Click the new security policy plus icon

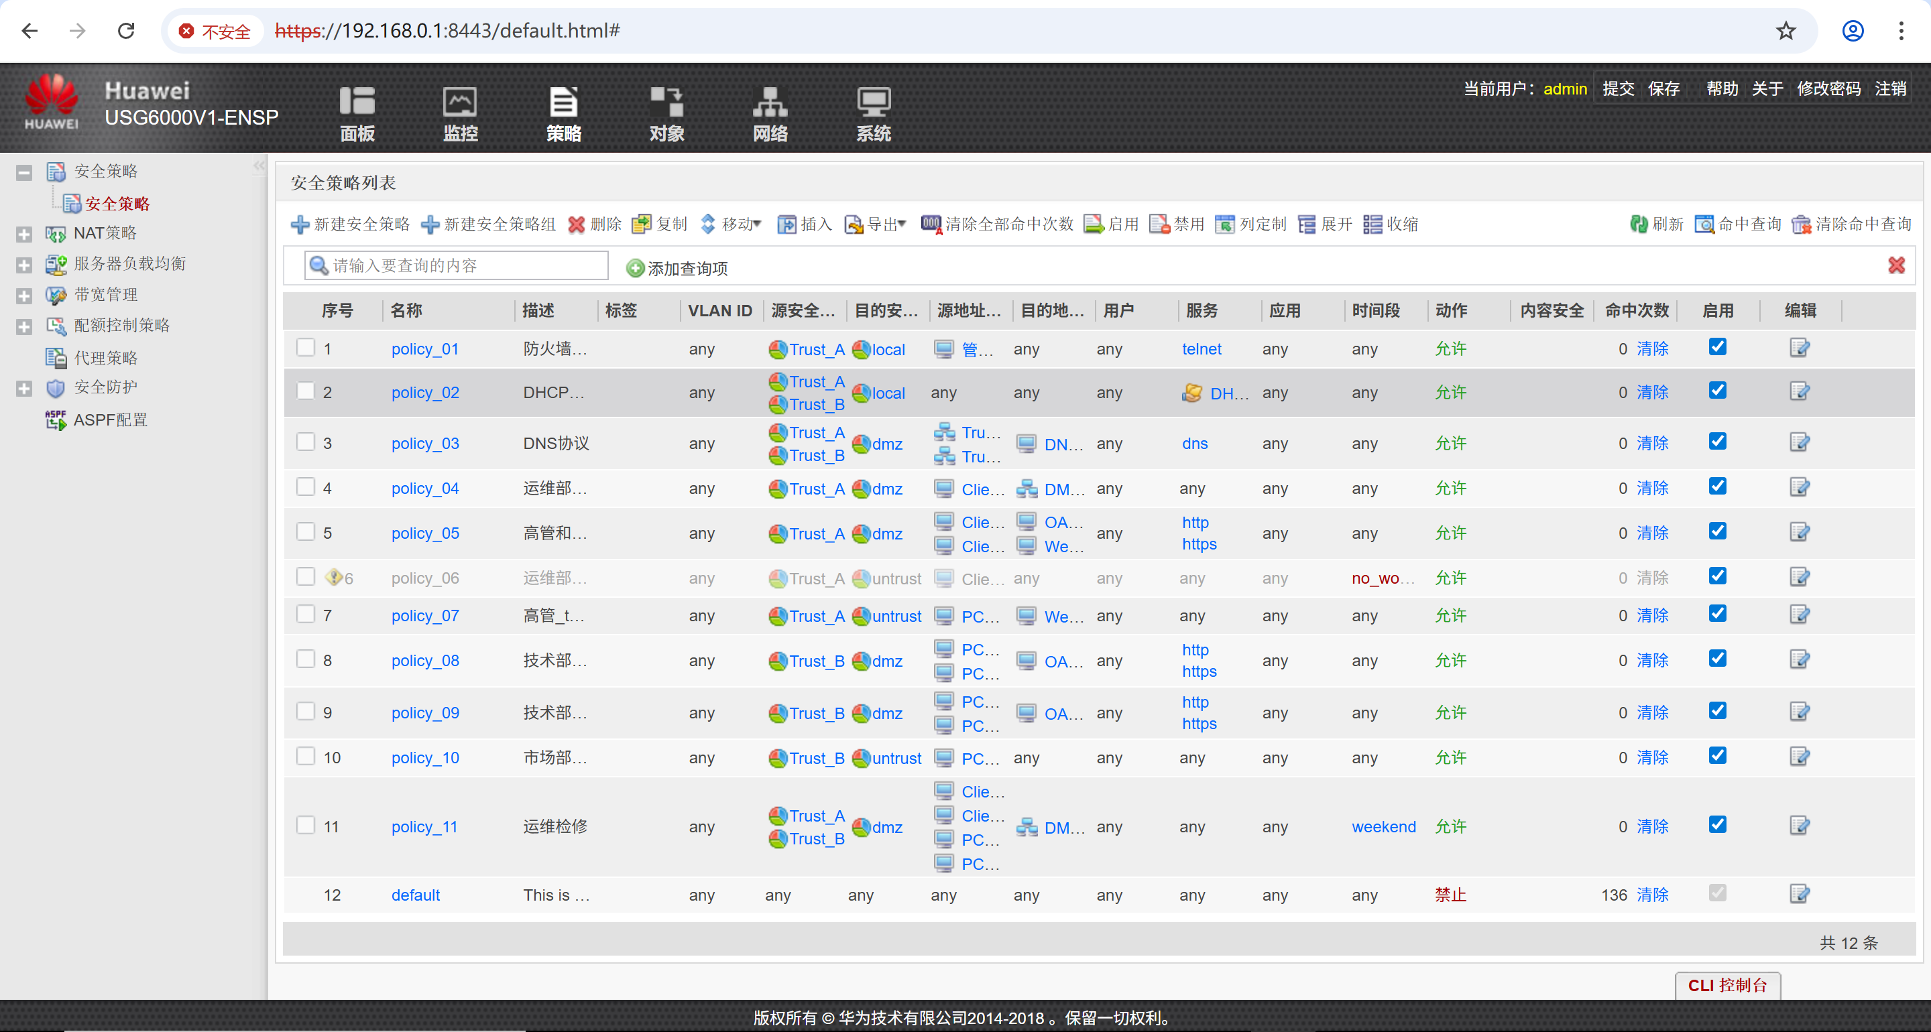(300, 224)
